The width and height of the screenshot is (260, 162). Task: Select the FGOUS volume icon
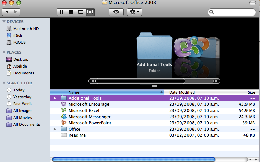click(x=9, y=42)
